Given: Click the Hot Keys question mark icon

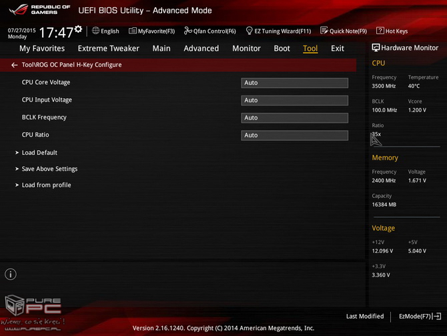Looking at the screenshot, I should point(380,31).
